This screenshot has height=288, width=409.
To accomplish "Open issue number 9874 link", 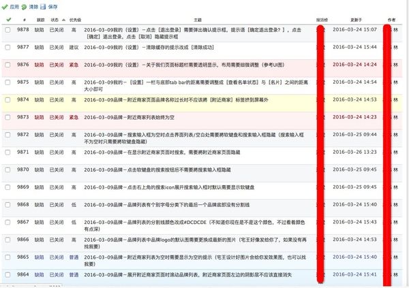I will tap(23, 99).
